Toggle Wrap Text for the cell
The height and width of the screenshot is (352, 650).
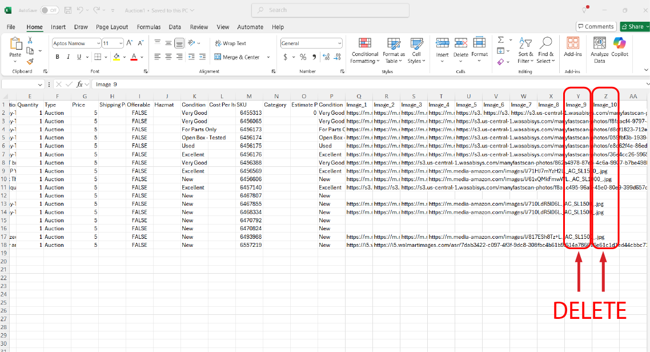tap(230, 43)
